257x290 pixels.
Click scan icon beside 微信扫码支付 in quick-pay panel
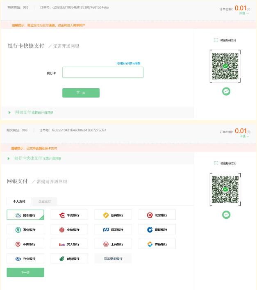coord(216,40)
